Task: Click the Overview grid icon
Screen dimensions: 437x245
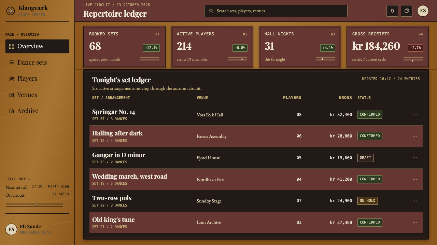Action: pos(12,46)
